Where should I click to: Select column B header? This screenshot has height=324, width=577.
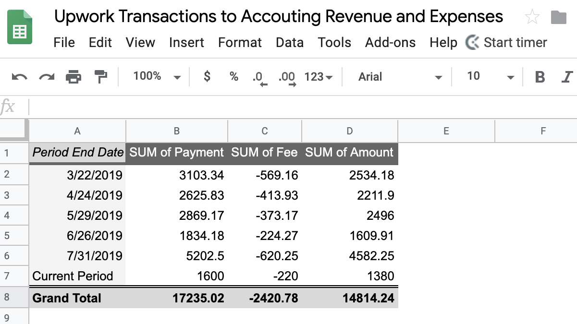177,131
